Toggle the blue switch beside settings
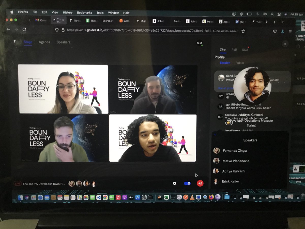The width and height of the screenshot is (305, 229). point(187,183)
